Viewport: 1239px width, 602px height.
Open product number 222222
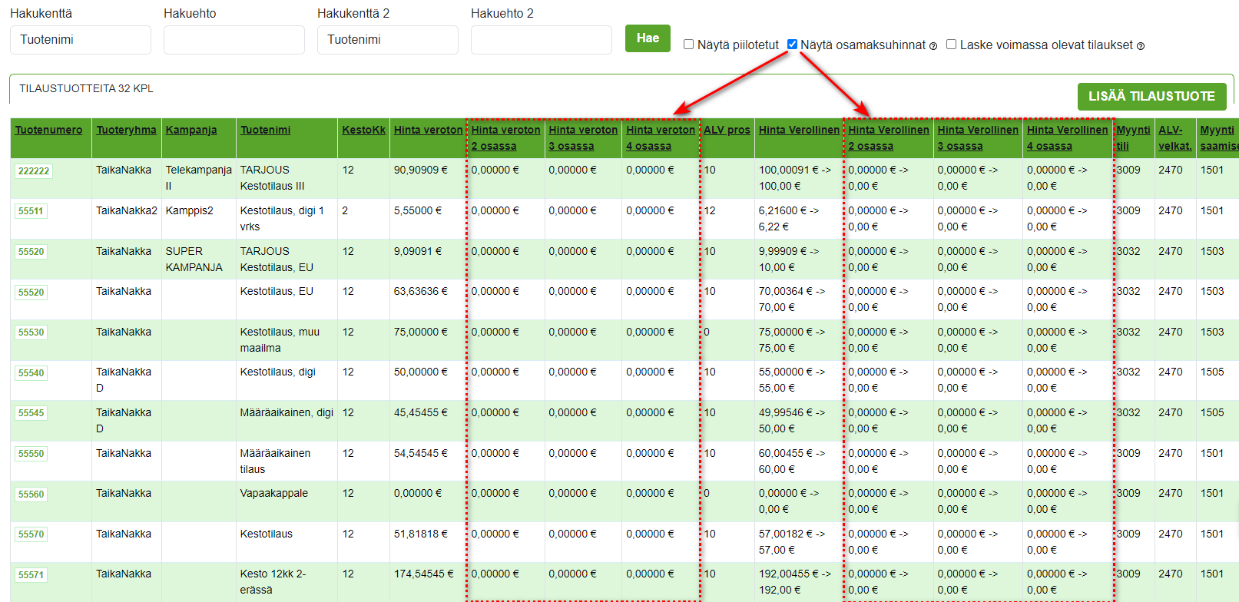coord(34,170)
